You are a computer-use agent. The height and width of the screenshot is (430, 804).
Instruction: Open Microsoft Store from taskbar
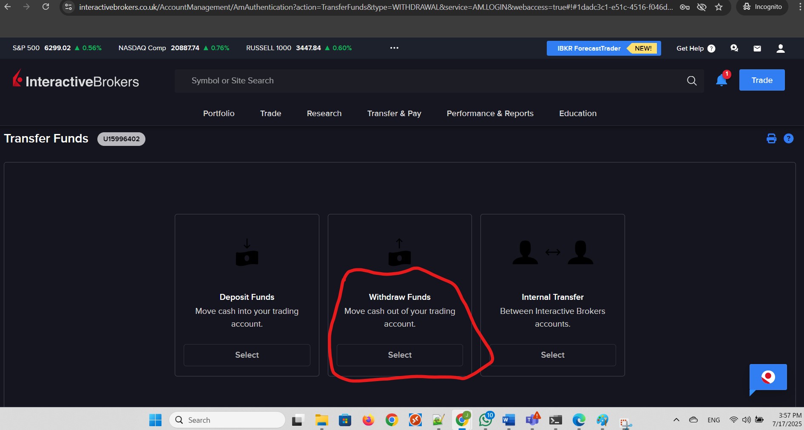pyautogui.click(x=345, y=420)
